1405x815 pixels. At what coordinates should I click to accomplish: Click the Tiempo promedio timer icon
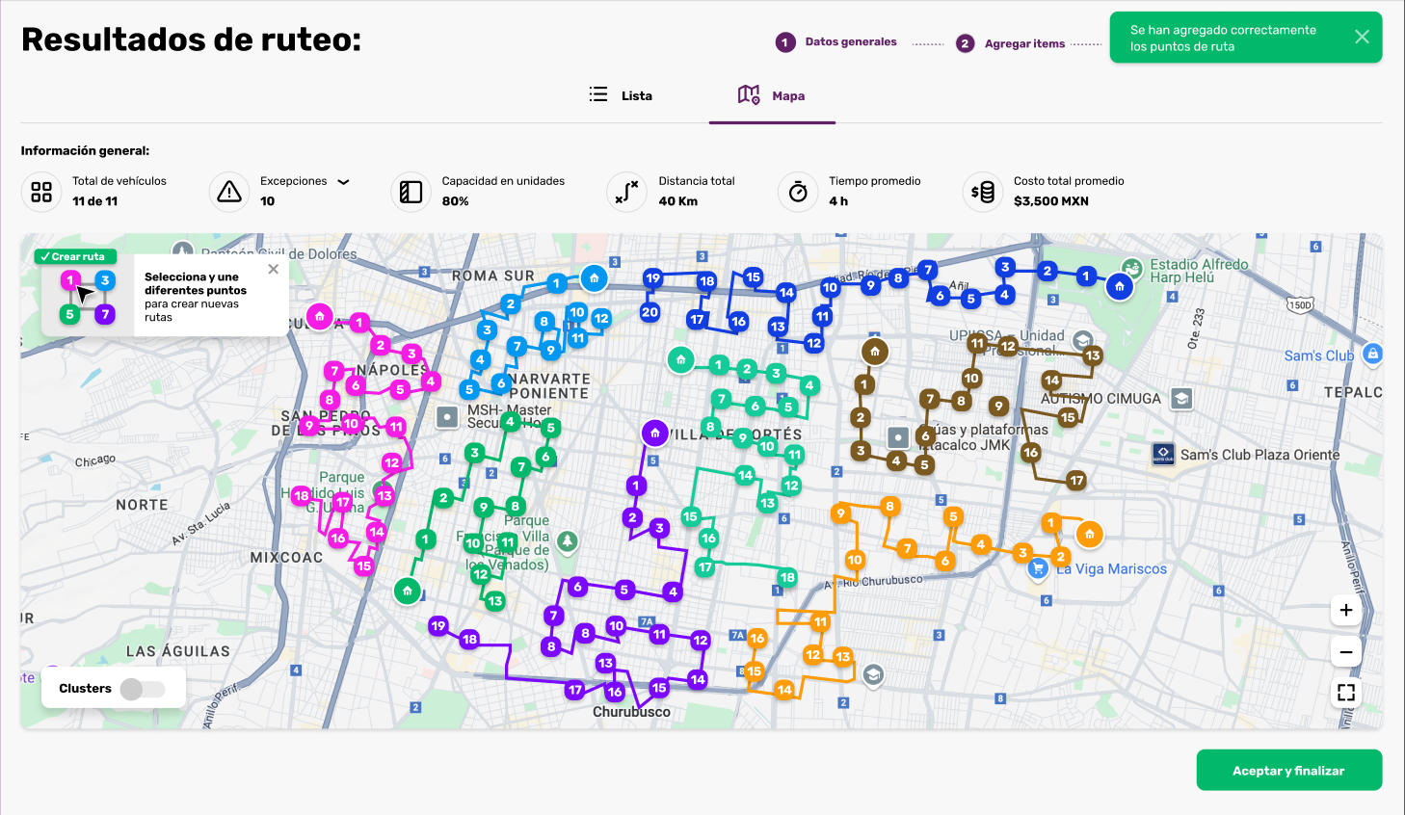click(x=798, y=192)
